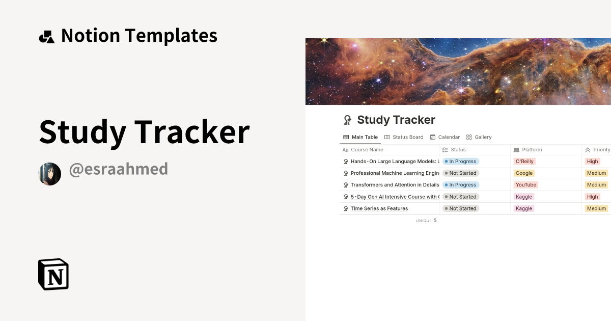Click the Status column checklist icon

pyautogui.click(x=445, y=149)
